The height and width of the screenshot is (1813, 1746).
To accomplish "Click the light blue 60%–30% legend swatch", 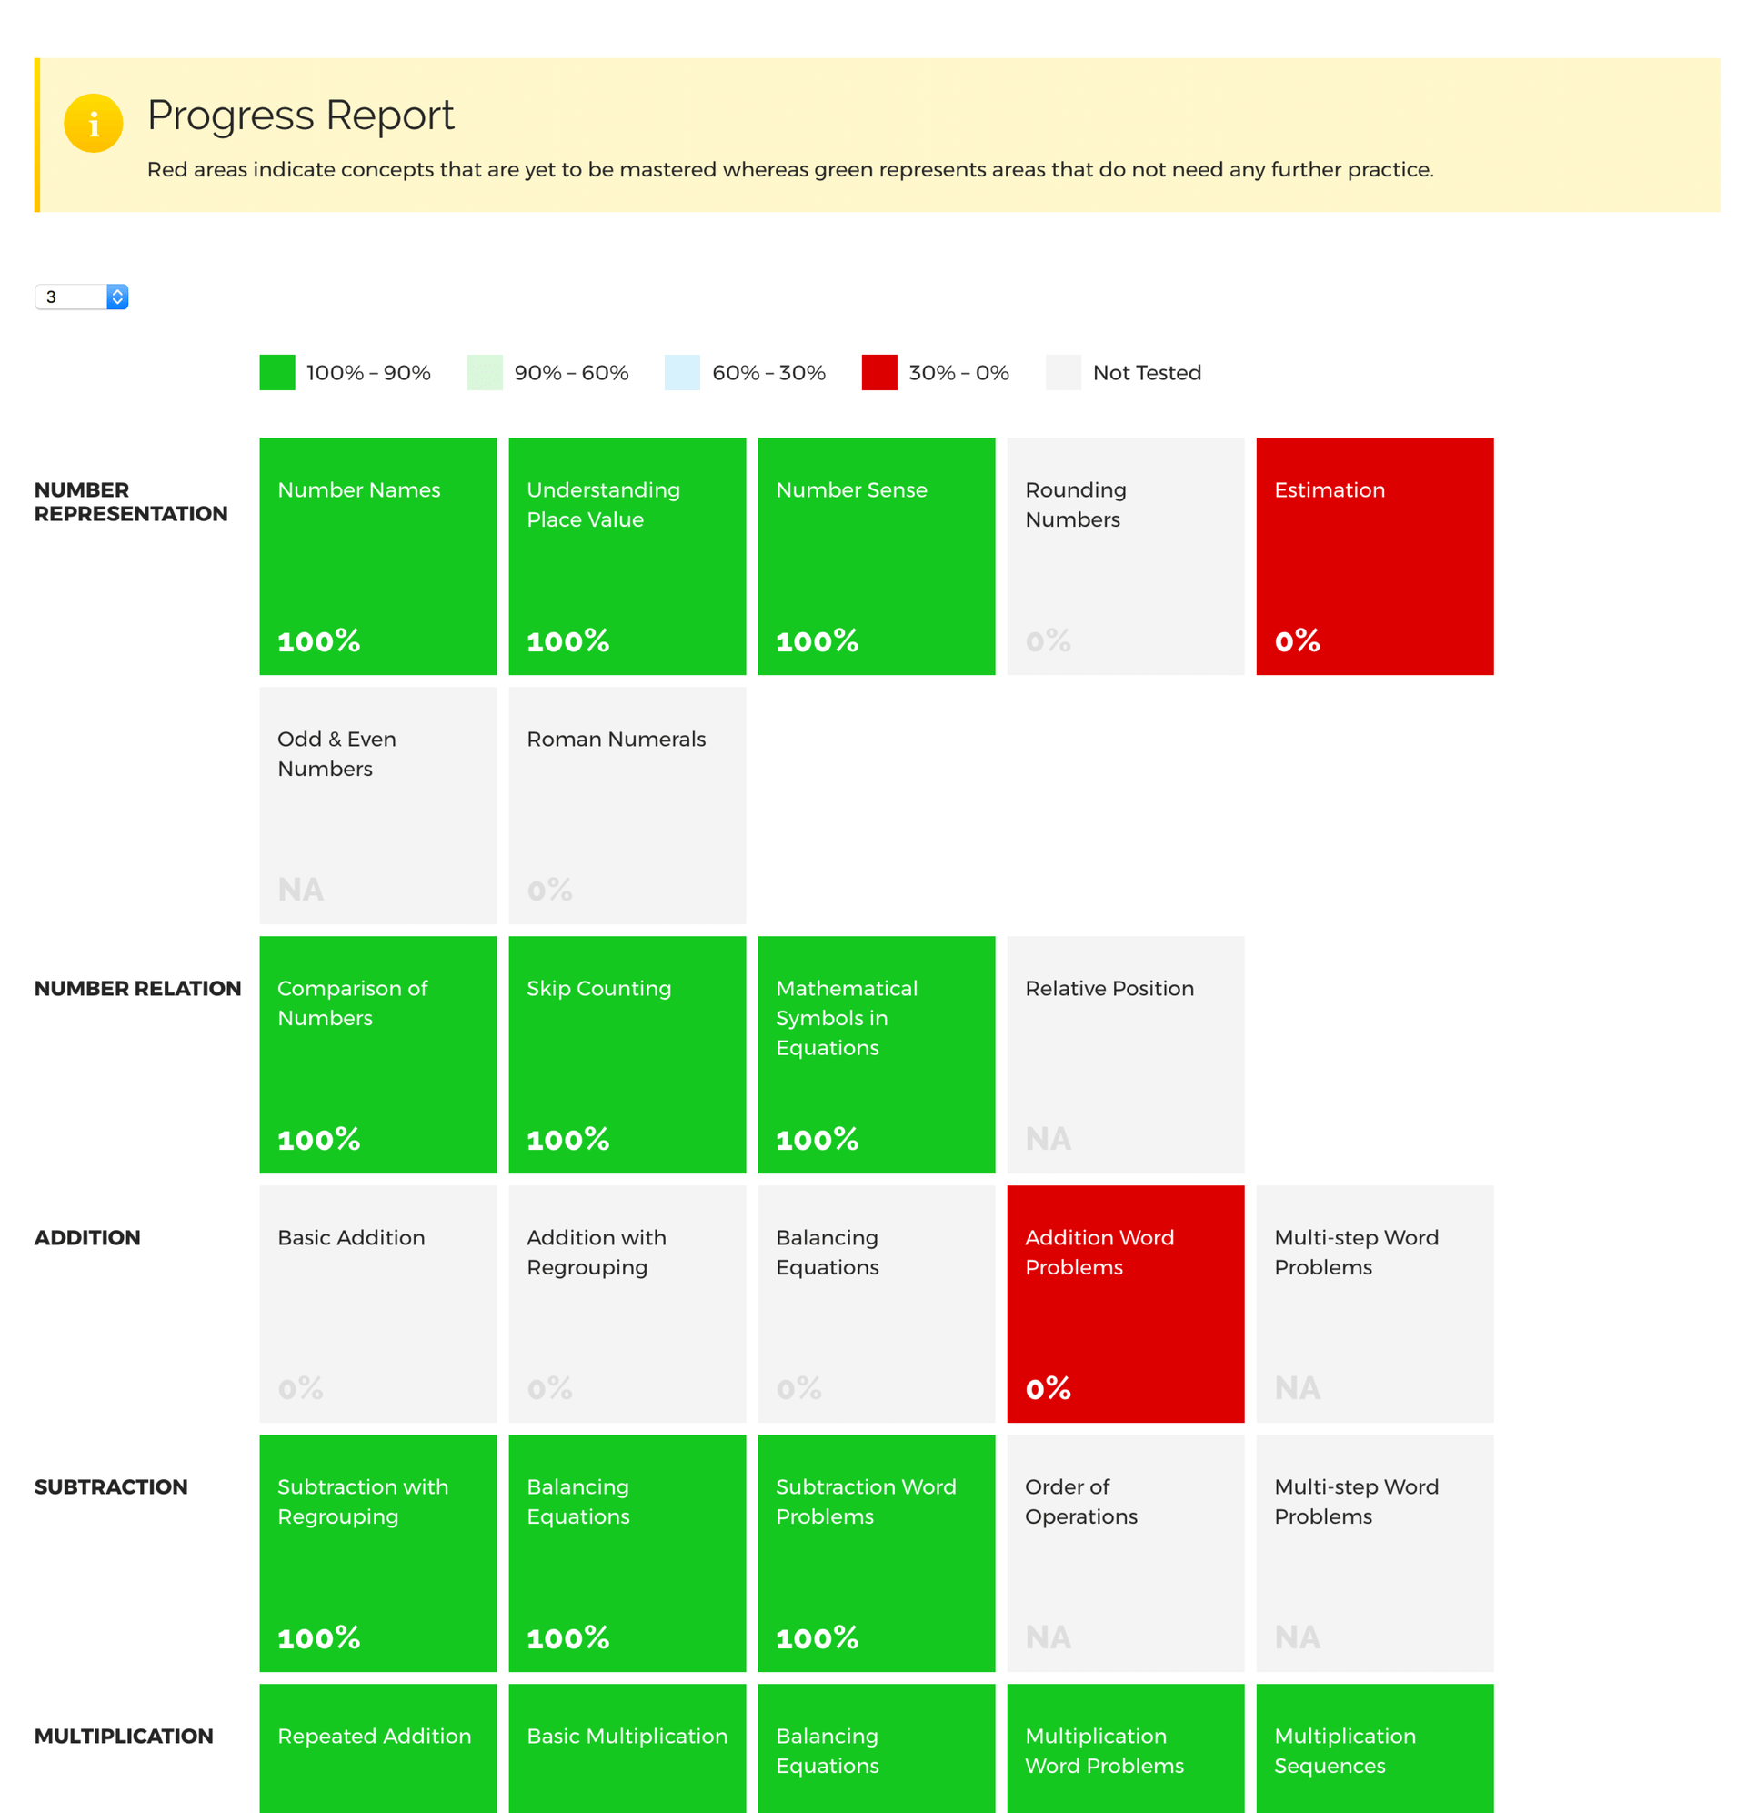I will (681, 373).
